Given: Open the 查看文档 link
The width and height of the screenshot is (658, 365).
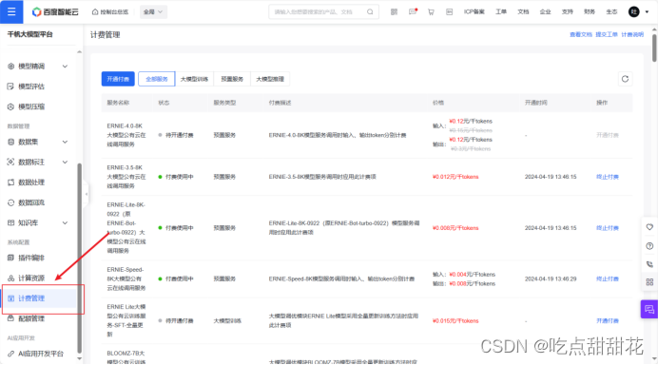Looking at the screenshot, I should point(581,34).
